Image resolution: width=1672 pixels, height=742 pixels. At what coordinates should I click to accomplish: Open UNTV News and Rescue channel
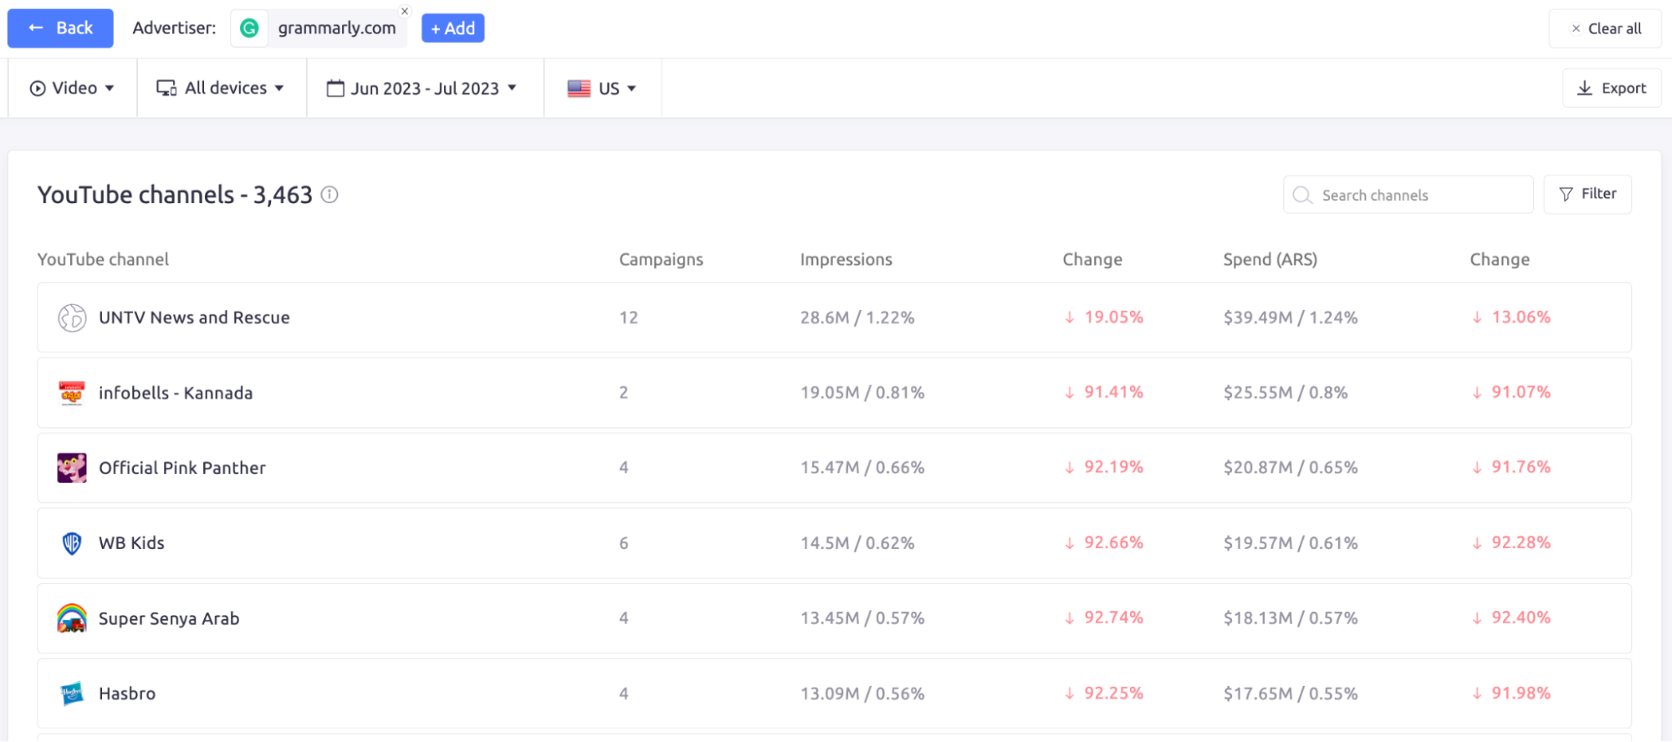pos(194,318)
